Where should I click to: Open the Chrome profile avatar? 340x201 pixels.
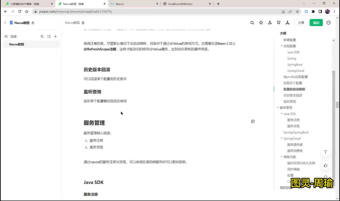point(327,11)
